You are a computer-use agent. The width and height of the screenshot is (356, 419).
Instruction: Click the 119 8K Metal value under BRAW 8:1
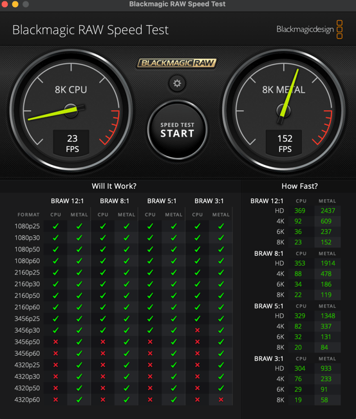coord(326,295)
